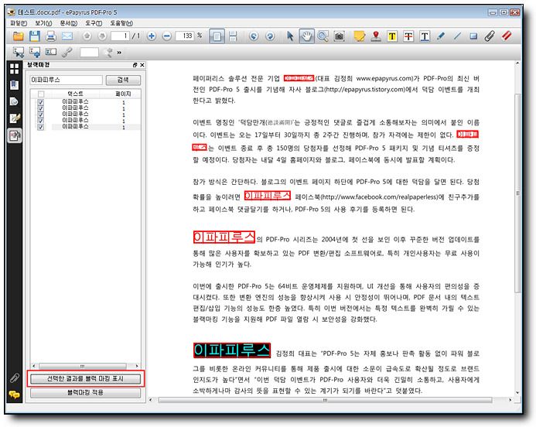Open the 보기 menu

43,23
